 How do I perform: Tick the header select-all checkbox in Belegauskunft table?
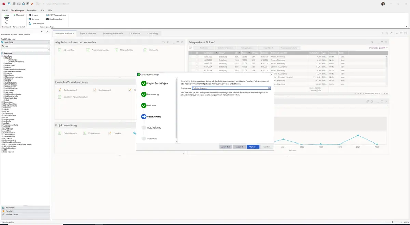tap(197, 53)
